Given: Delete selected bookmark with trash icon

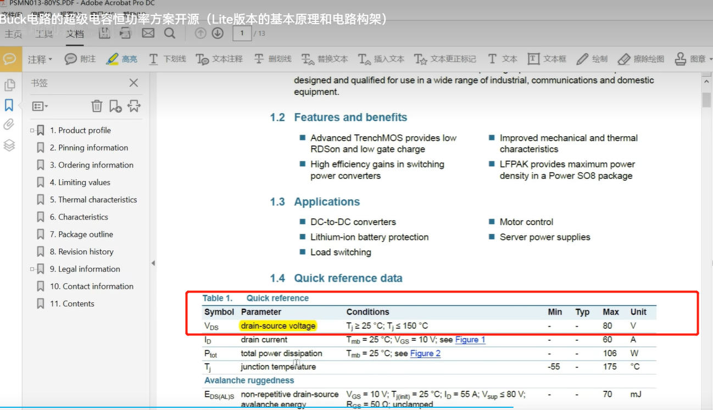Looking at the screenshot, I should point(97,106).
